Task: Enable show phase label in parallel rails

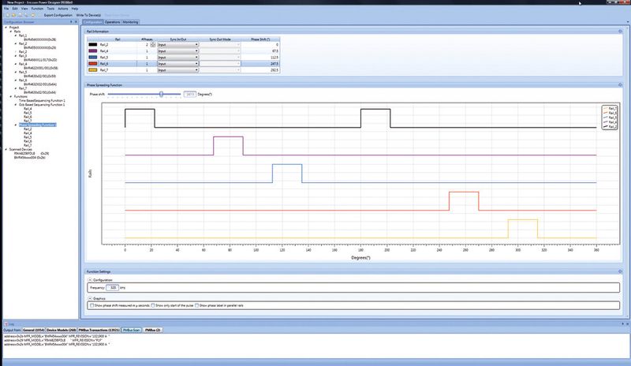Action: (x=196, y=305)
